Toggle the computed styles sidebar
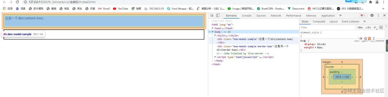The height and width of the screenshot is (97, 388). (x=381, y=27)
